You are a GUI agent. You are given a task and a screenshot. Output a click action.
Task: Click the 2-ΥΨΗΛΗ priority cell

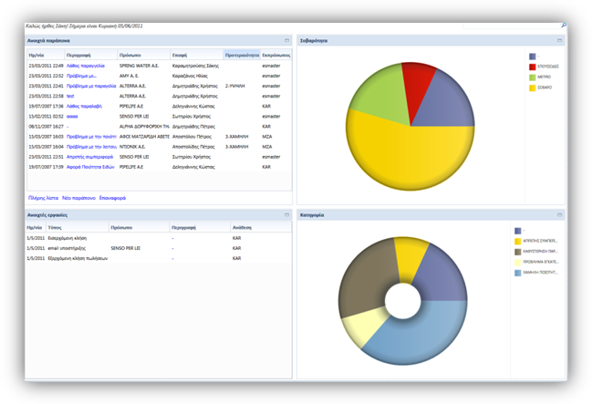pos(234,86)
